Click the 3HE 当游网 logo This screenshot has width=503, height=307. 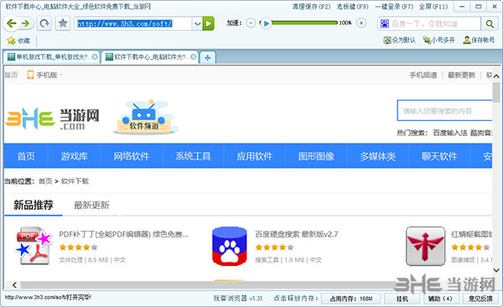pos(53,118)
